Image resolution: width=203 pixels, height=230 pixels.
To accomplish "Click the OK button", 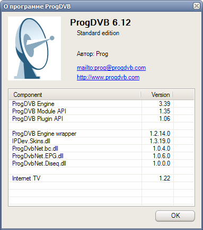I will 175,216.
